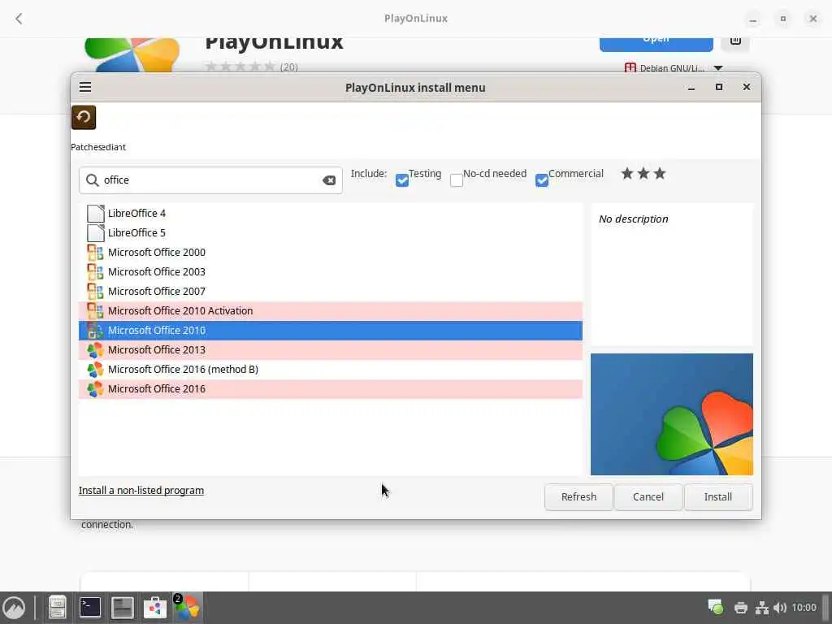Screen dimensions: 832x624
Task: Click the Install button
Action: pyautogui.click(x=718, y=497)
